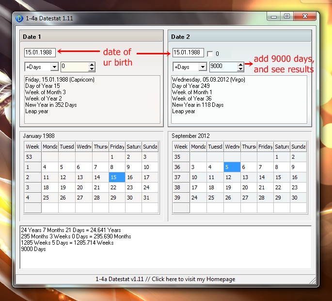Click the Date 1 days field showing 0
This screenshot has width=332, height=301.
click(x=75, y=67)
